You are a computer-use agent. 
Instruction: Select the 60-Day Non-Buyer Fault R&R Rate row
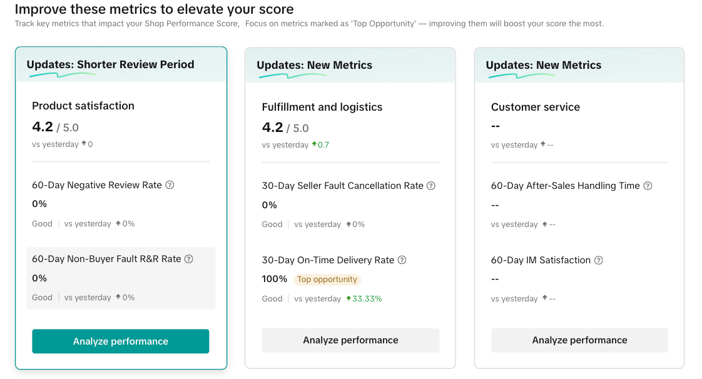[x=121, y=278]
